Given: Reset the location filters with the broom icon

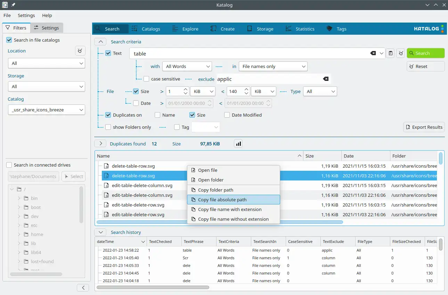Looking at the screenshot, I should tap(80, 51).
